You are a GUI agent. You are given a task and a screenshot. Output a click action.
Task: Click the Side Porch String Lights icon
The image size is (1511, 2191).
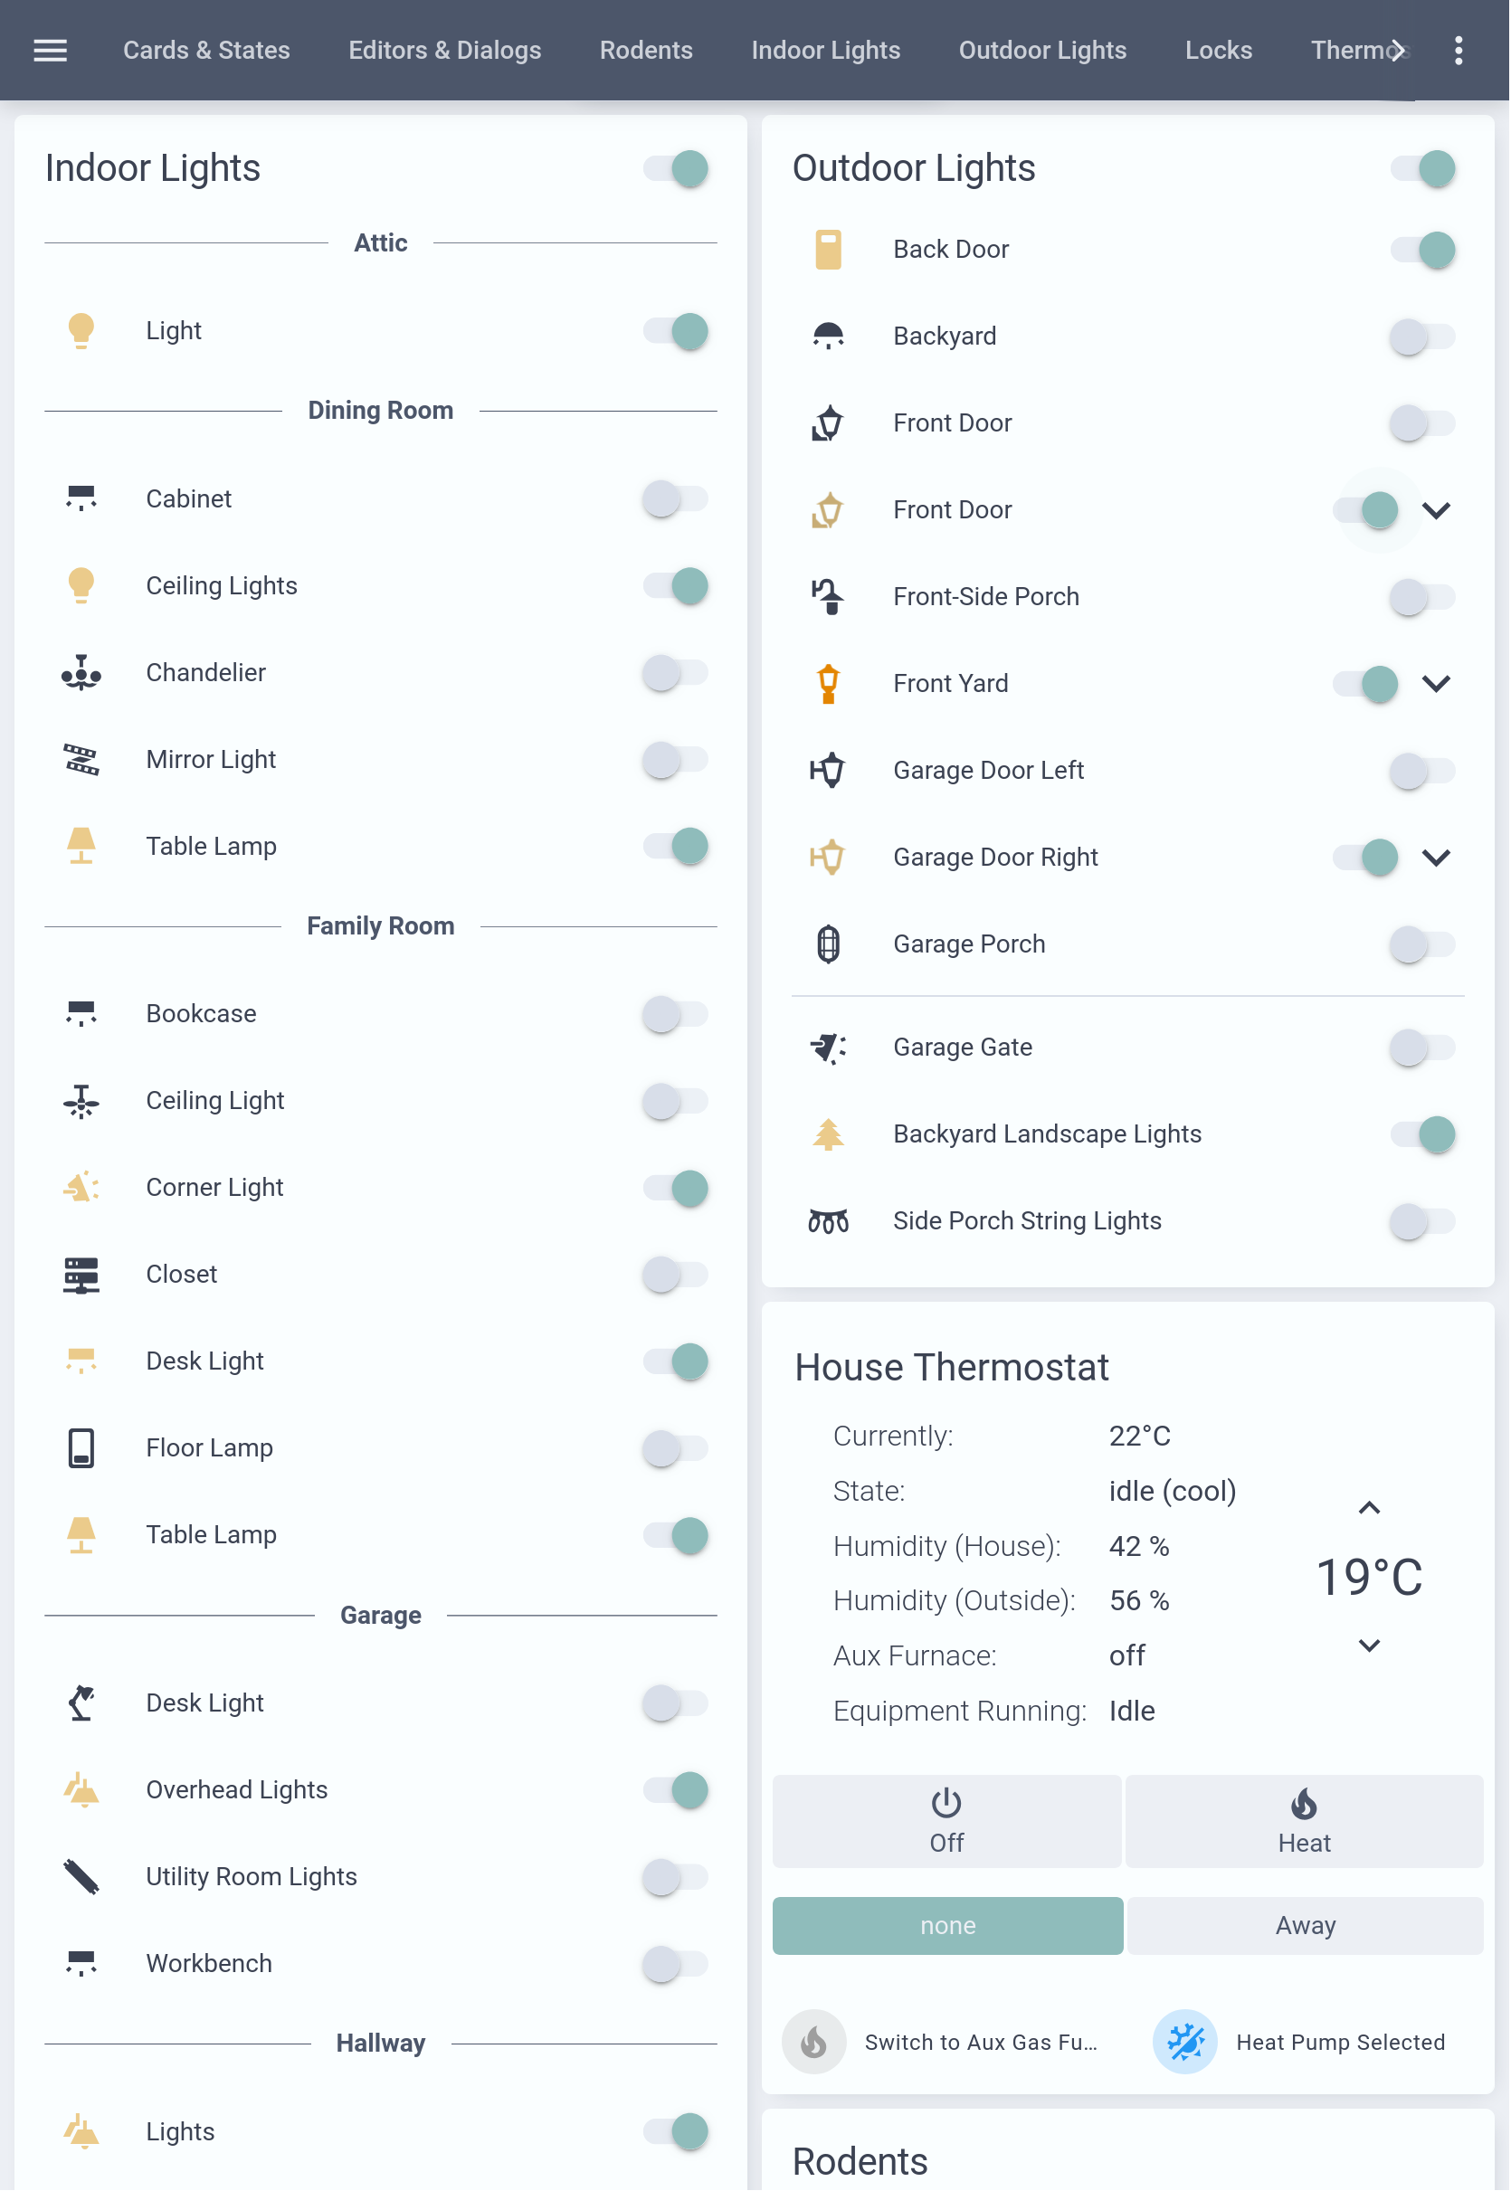click(x=830, y=1222)
